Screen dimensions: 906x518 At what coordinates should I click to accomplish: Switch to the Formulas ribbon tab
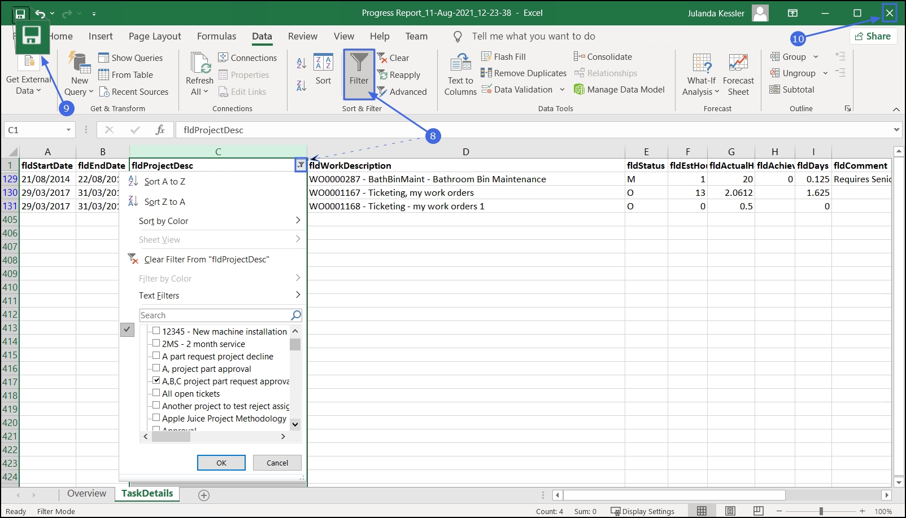pos(216,36)
